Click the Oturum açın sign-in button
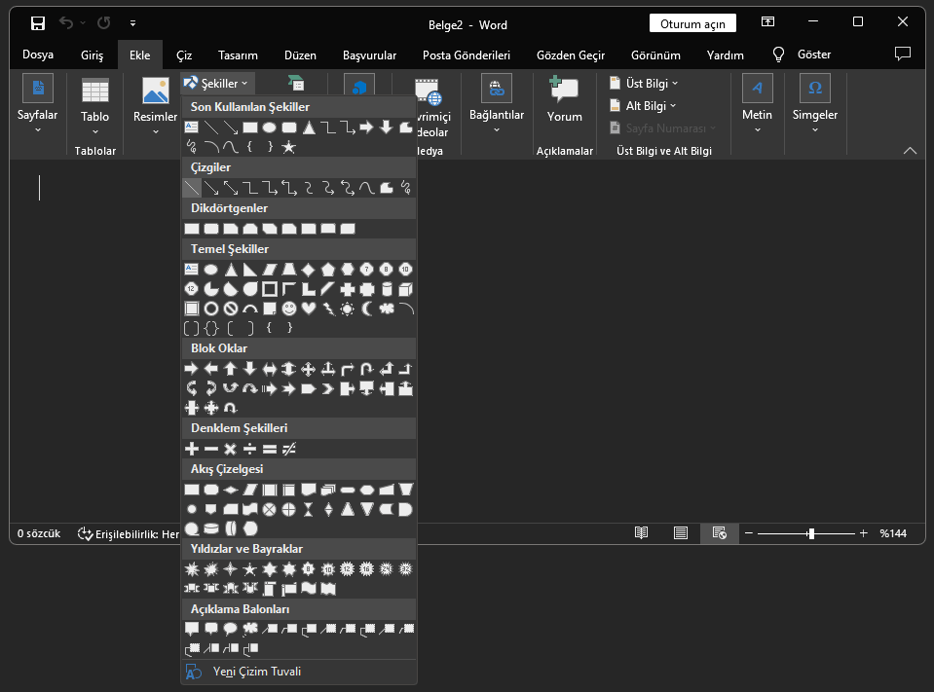Viewport: 934px width, 692px height. click(x=692, y=23)
